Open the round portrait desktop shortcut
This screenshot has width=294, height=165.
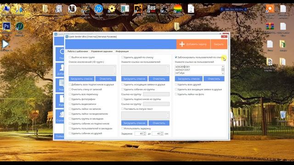coord(72,9)
